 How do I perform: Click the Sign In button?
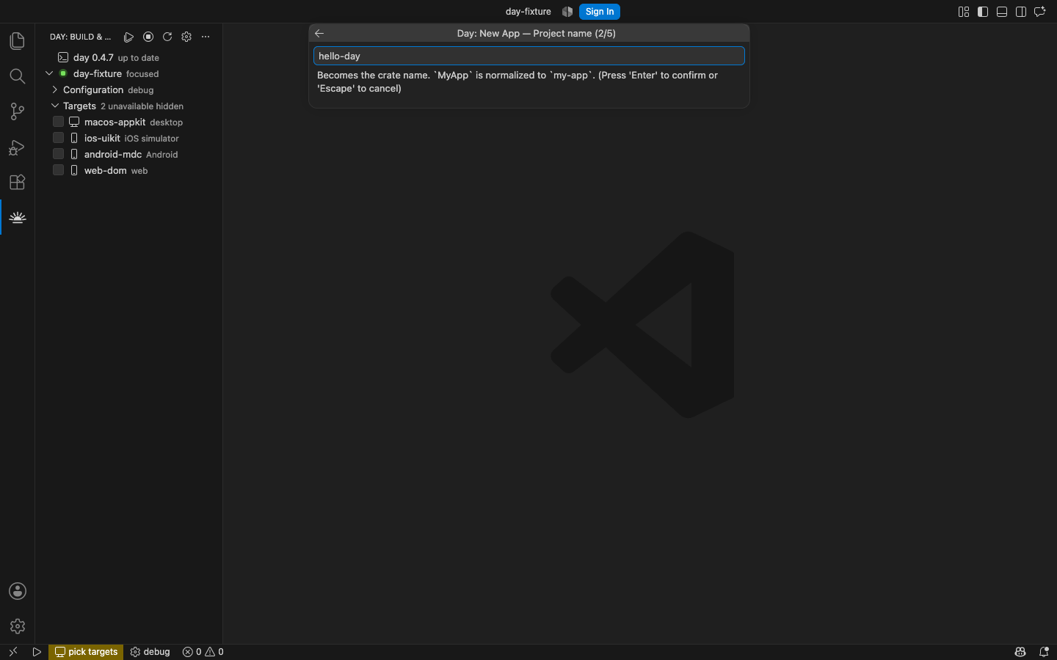coord(600,12)
